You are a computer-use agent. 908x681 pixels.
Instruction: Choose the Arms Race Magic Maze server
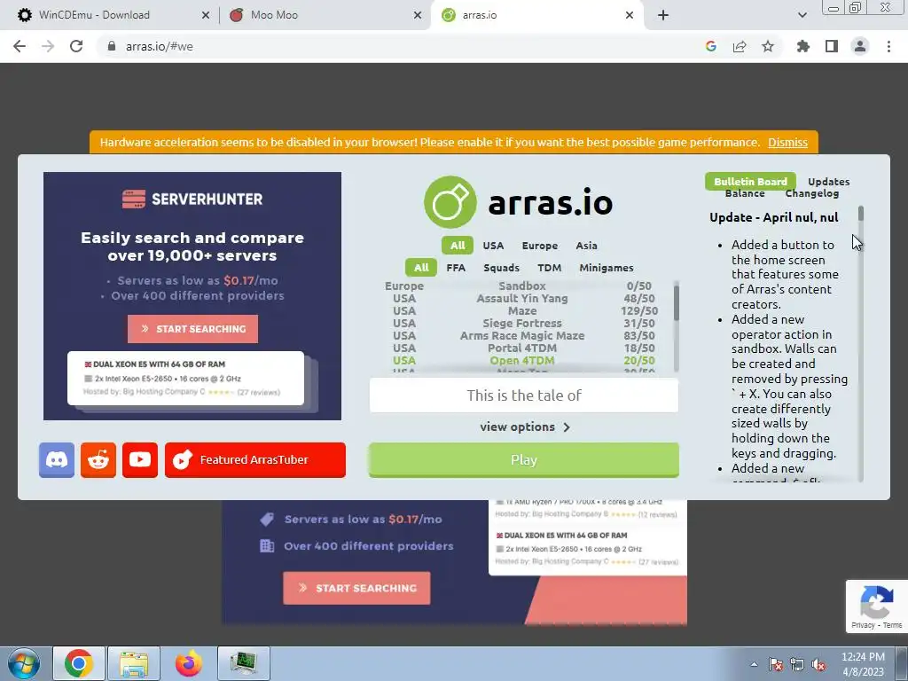tap(521, 336)
